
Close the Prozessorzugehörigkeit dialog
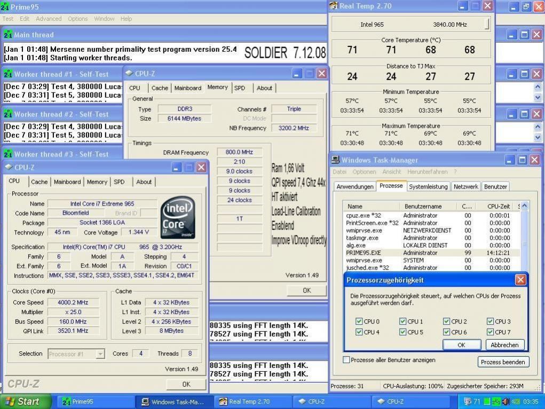(520, 280)
